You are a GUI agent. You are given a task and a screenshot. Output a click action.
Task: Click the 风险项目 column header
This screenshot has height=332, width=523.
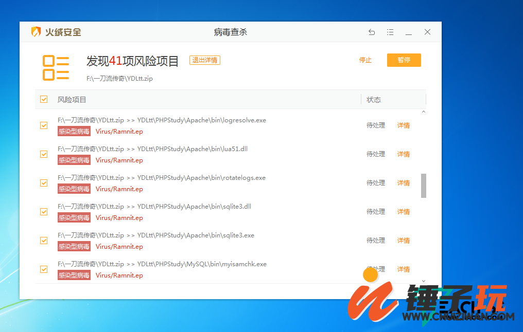click(x=72, y=100)
